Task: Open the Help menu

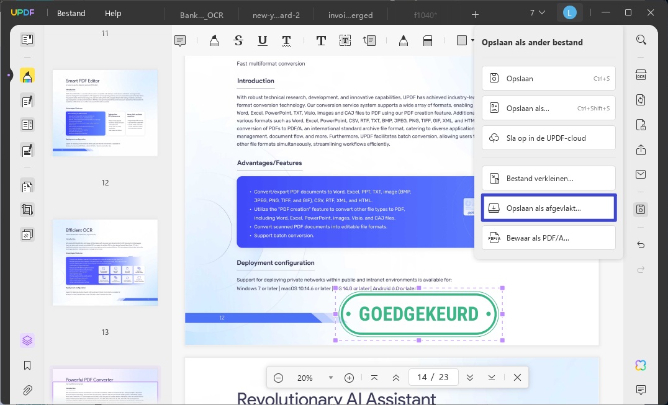Action: (x=113, y=13)
